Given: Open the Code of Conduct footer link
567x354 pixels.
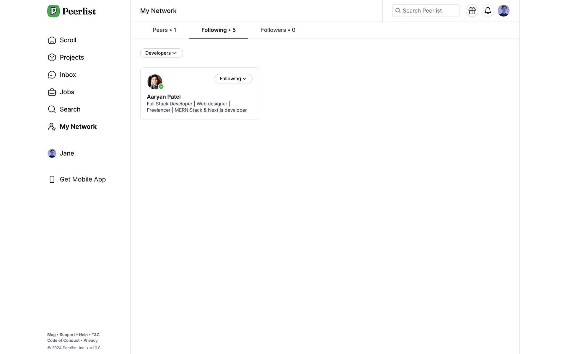Looking at the screenshot, I should point(63,340).
